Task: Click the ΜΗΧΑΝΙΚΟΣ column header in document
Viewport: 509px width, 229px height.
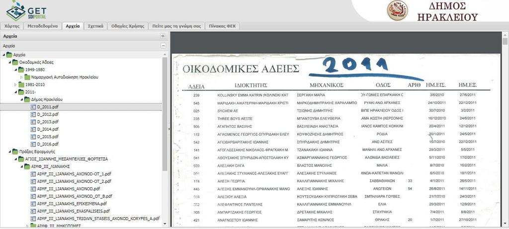Action: 327,85
